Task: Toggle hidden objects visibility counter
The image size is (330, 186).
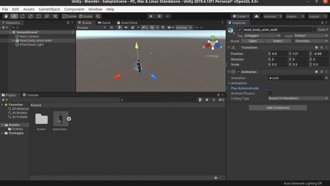Action: [x=144, y=27]
